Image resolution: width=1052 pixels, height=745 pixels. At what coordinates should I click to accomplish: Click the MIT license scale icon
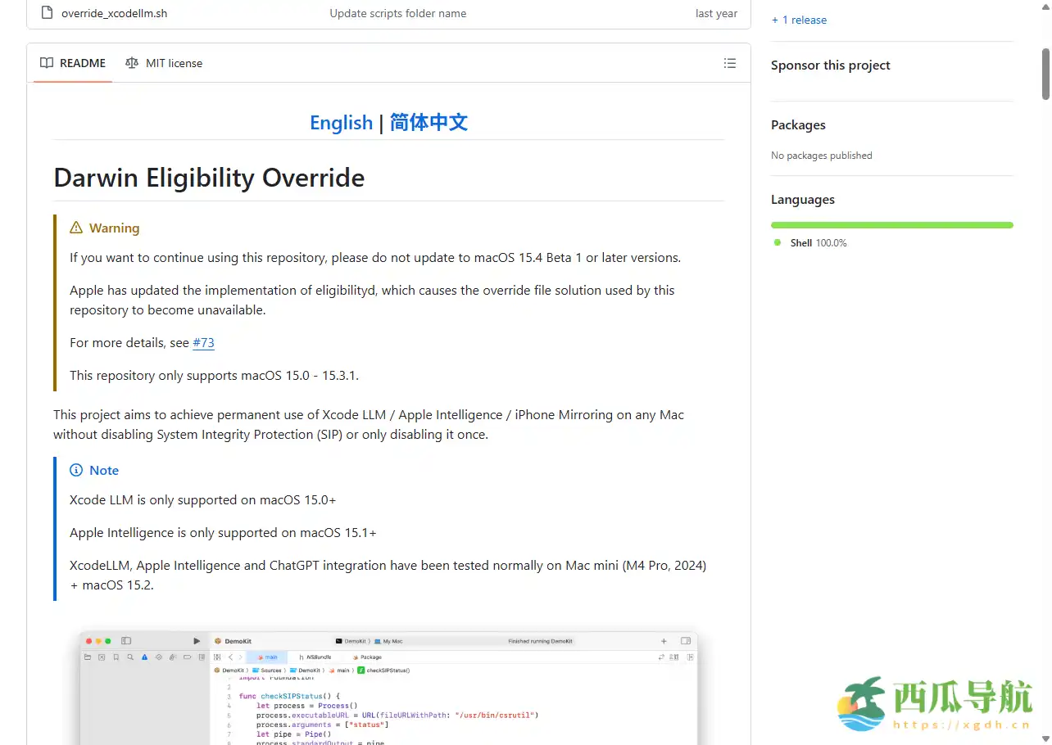point(132,62)
